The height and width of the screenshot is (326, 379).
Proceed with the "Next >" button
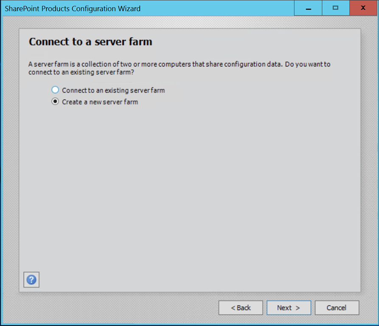point(289,308)
